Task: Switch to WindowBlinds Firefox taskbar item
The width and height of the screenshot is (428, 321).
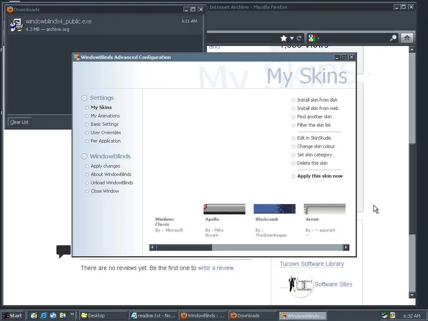Action: point(203,316)
